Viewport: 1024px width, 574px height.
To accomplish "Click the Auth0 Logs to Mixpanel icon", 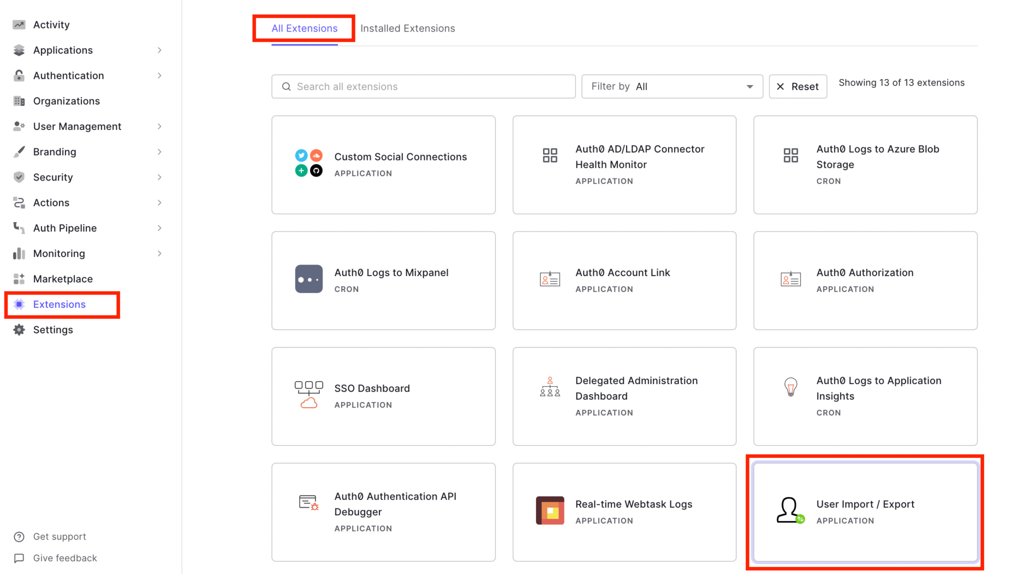I will 308,279.
